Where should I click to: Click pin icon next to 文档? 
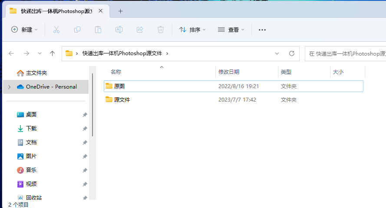85,142
